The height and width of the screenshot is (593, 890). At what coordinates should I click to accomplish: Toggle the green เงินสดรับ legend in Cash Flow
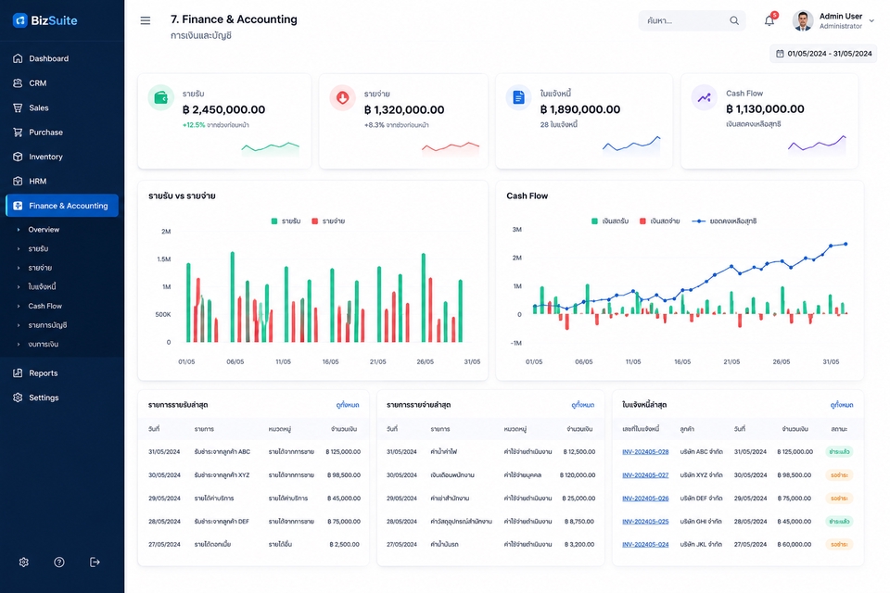pos(610,221)
